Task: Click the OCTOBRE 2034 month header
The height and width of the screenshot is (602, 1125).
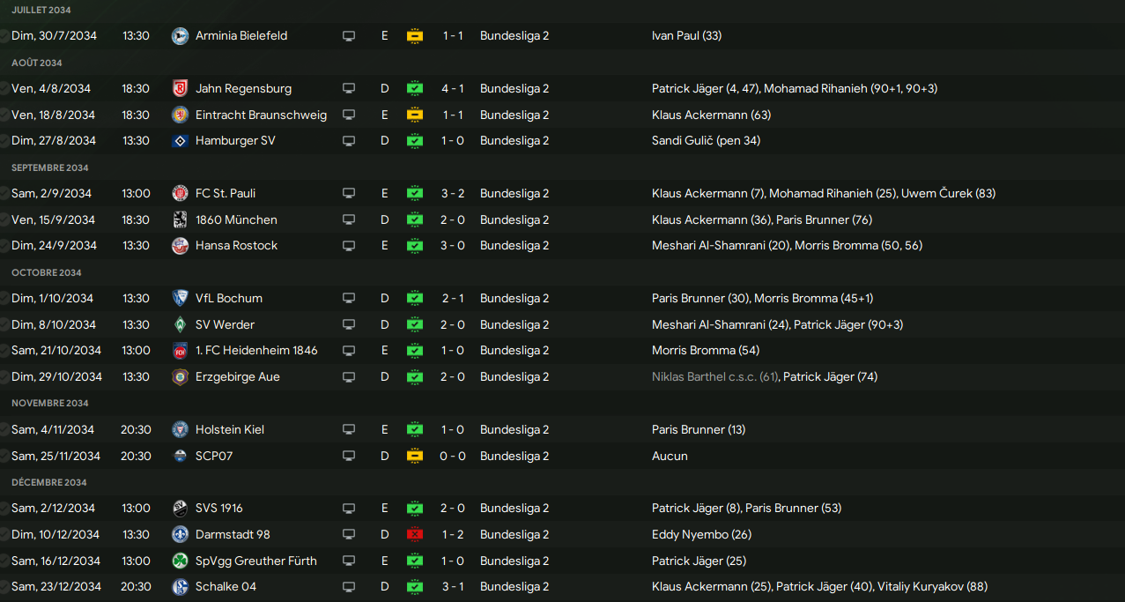Action: point(47,273)
